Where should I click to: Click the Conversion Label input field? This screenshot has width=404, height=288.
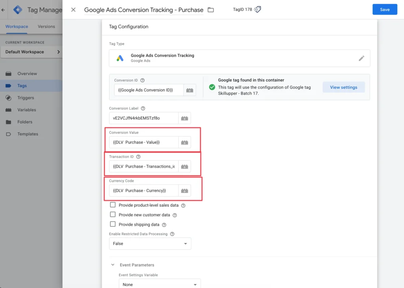pyautogui.click(x=144, y=118)
